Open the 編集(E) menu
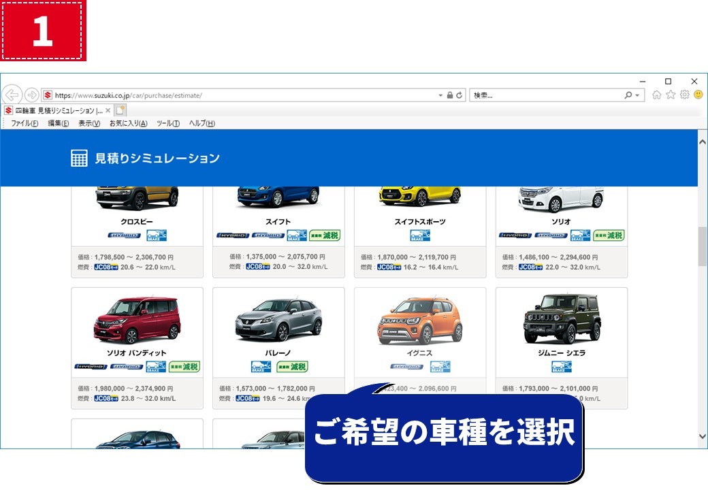Screen dimensions: 708x490 tap(59, 123)
